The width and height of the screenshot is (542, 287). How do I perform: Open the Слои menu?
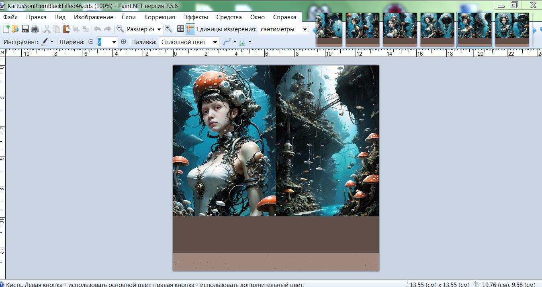pos(129,17)
